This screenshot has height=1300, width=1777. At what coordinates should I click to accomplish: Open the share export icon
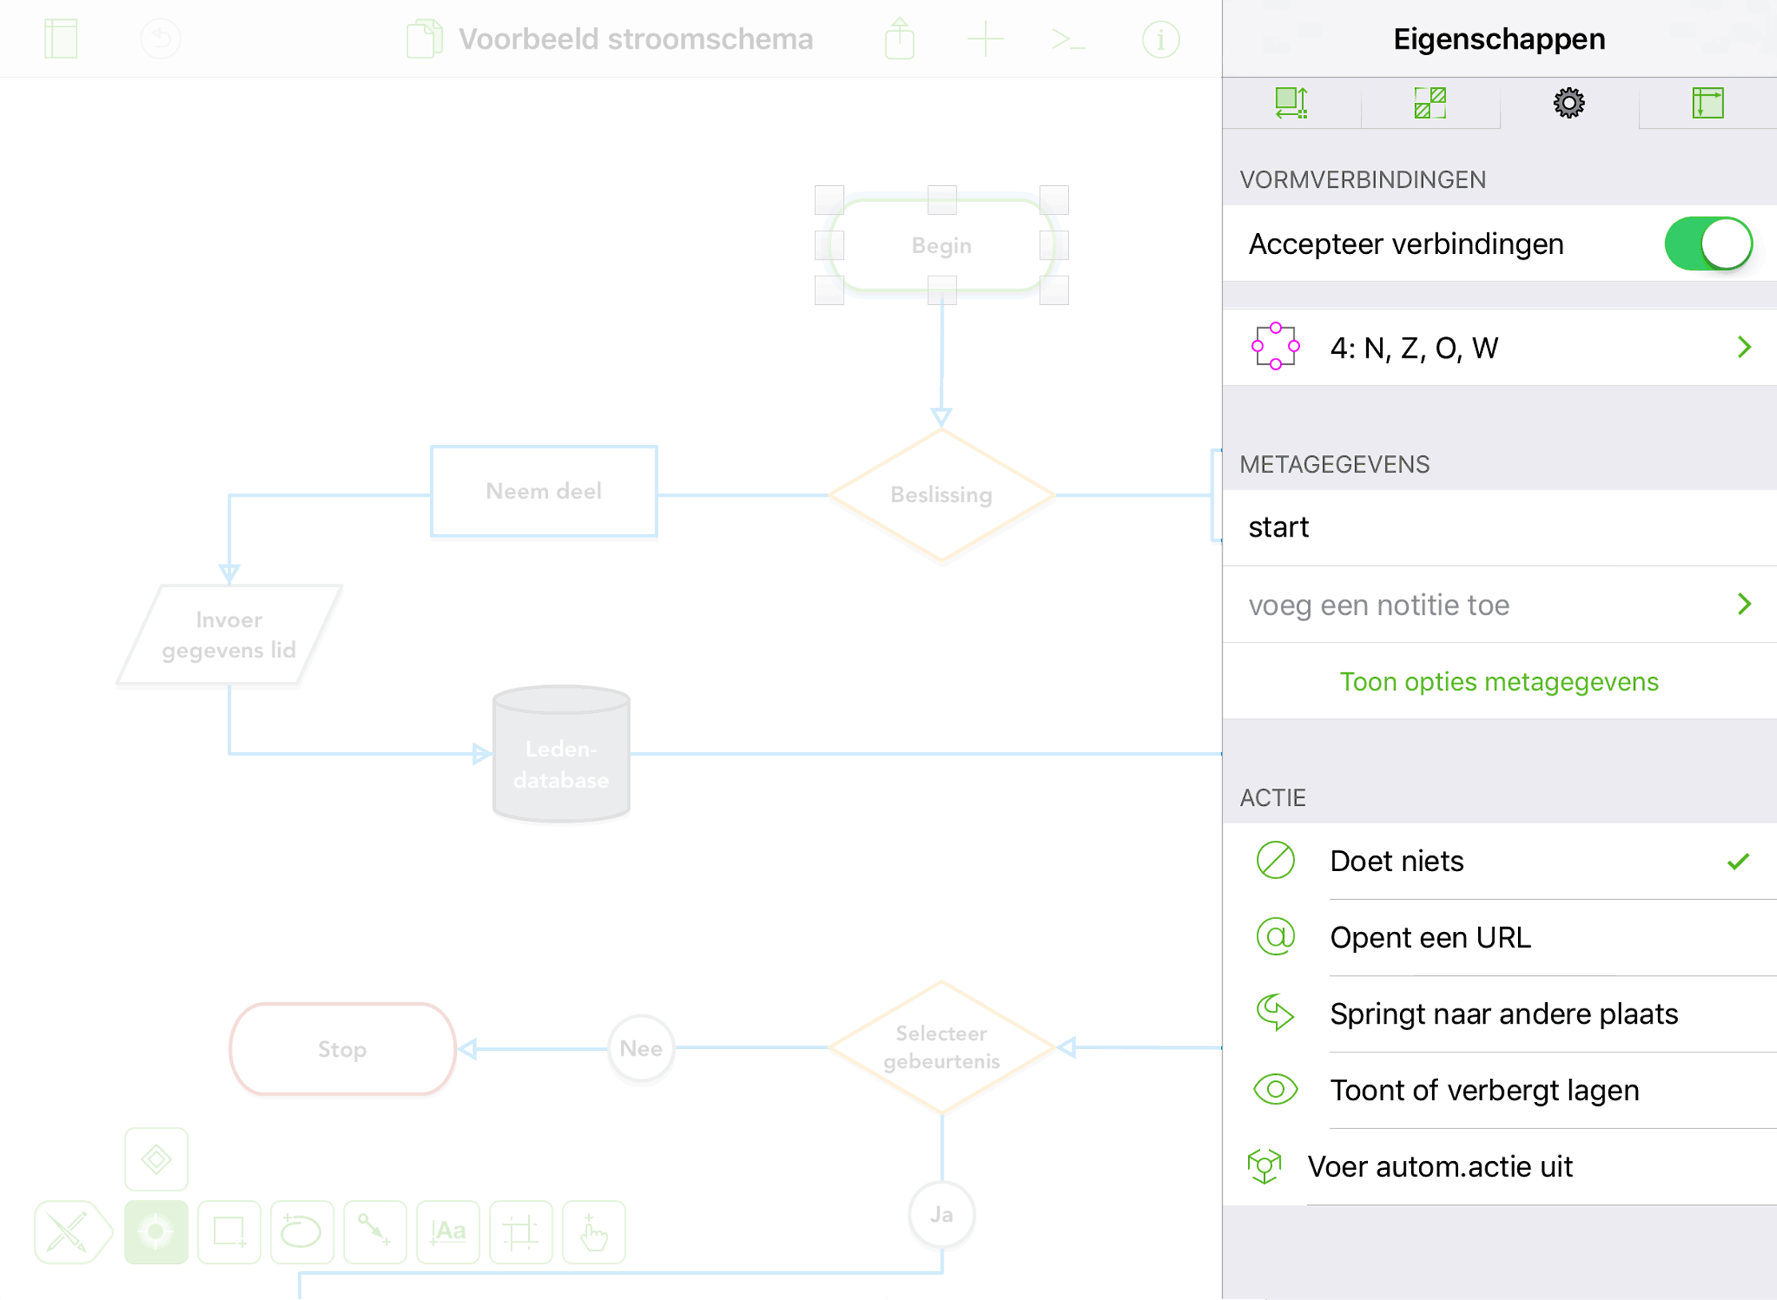(x=899, y=38)
